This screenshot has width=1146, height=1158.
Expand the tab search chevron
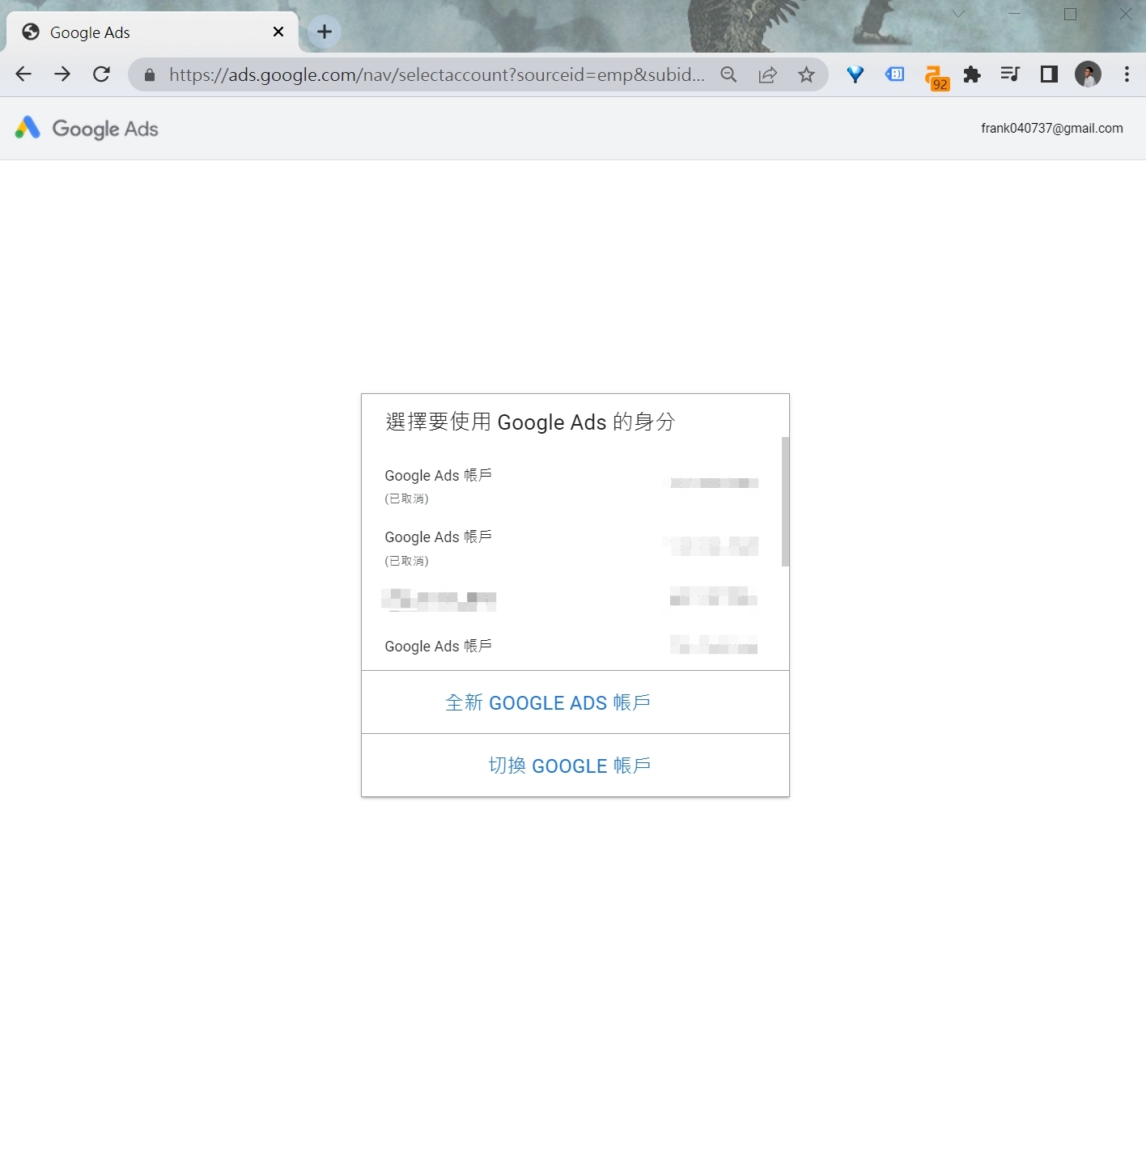point(958,14)
